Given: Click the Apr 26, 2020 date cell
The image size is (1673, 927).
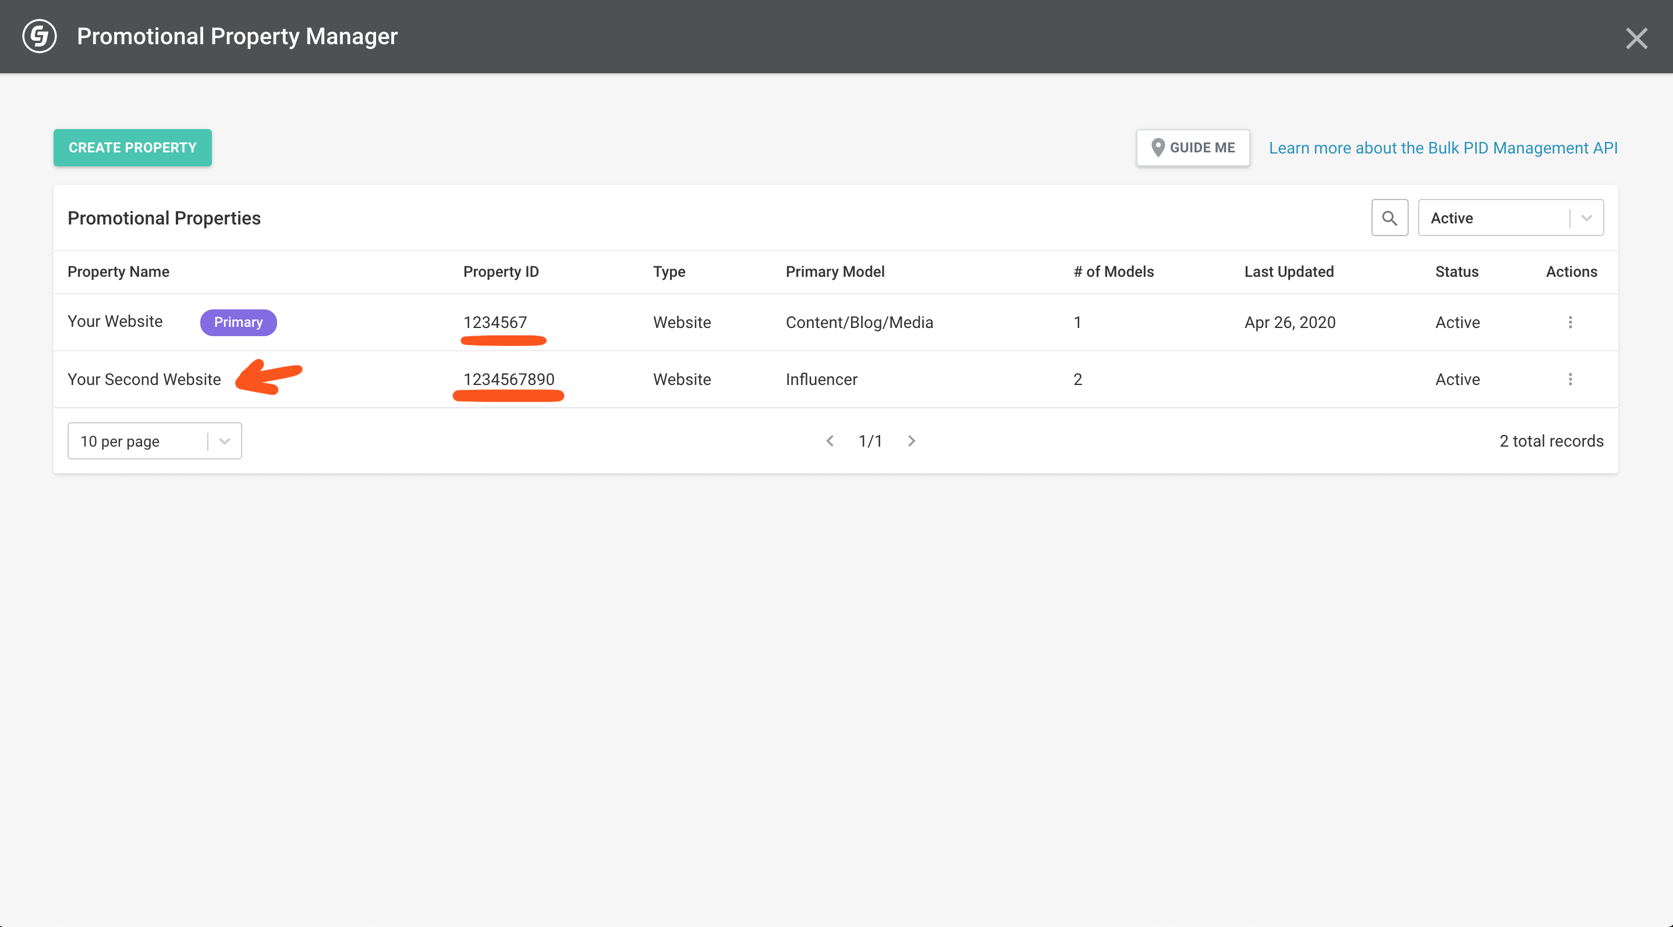Looking at the screenshot, I should pos(1290,322).
